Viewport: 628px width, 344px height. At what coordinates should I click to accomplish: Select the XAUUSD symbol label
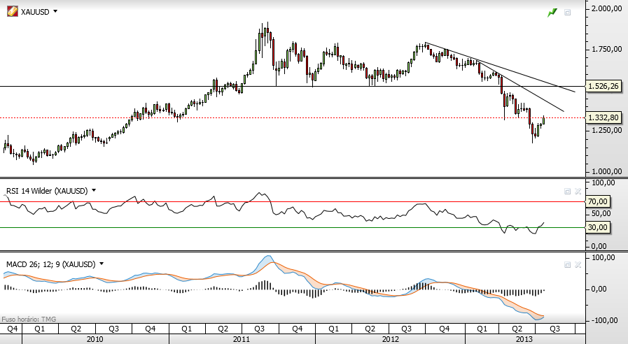[x=35, y=12]
